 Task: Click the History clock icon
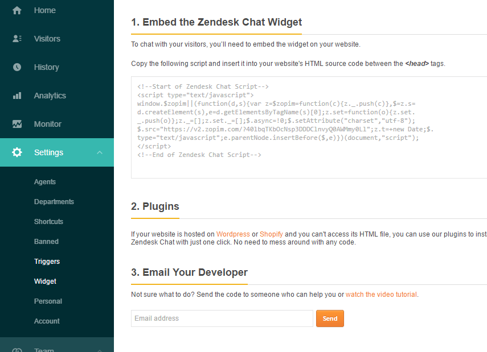[x=17, y=67]
